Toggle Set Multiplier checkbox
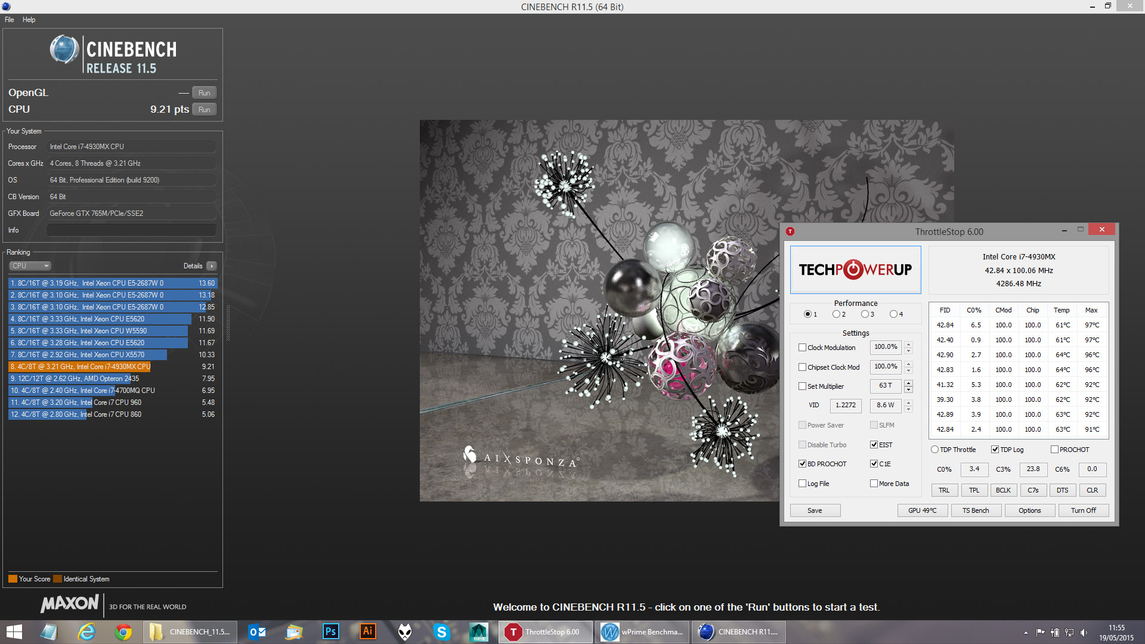This screenshot has height=644, width=1145. [x=802, y=386]
